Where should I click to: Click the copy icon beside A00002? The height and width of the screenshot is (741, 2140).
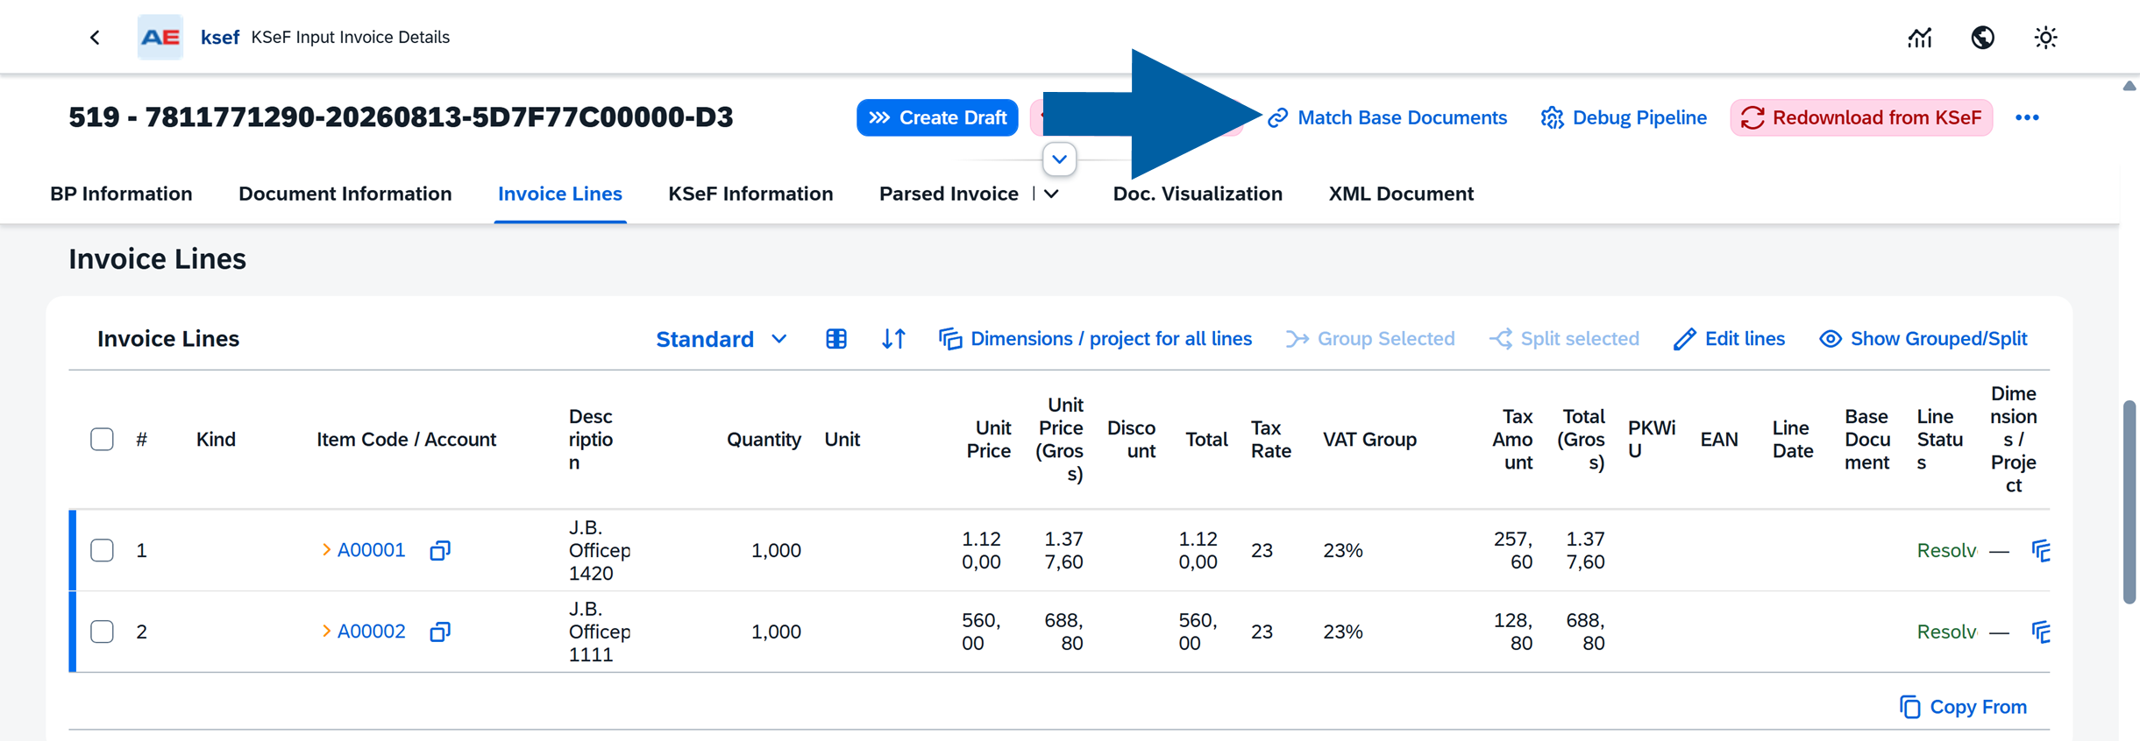(440, 632)
